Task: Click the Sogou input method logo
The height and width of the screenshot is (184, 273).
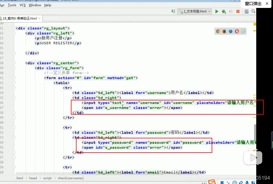Action: pyautogui.click(x=212, y=182)
